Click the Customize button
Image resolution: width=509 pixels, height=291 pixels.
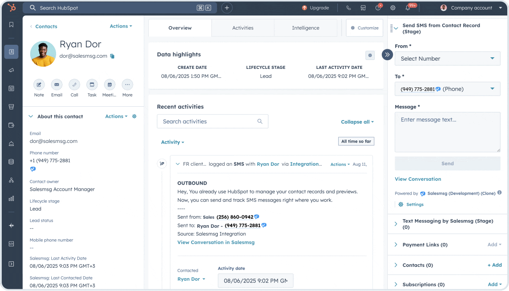click(364, 28)
